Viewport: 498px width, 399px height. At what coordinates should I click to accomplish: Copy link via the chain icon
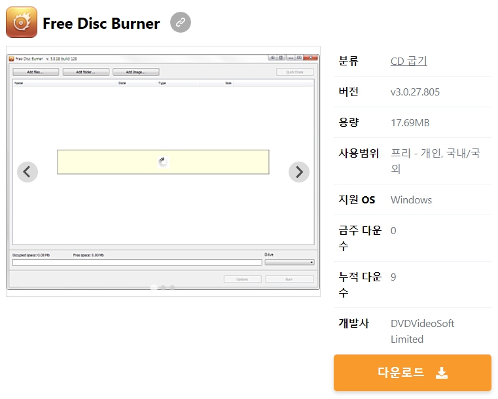pyautogui.click(x=181, y=22)
